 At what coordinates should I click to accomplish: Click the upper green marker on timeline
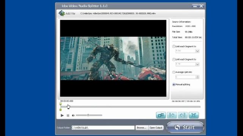61,104
